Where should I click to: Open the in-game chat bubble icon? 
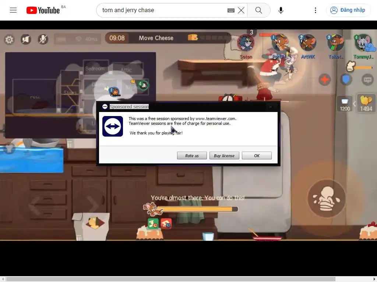[x=367, y=80]
